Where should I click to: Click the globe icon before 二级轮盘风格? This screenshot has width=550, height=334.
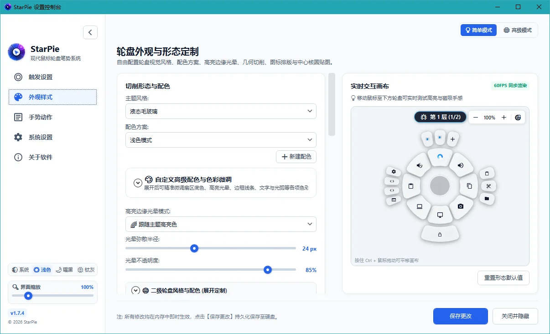pyautogui.click(x=145, y=290)
